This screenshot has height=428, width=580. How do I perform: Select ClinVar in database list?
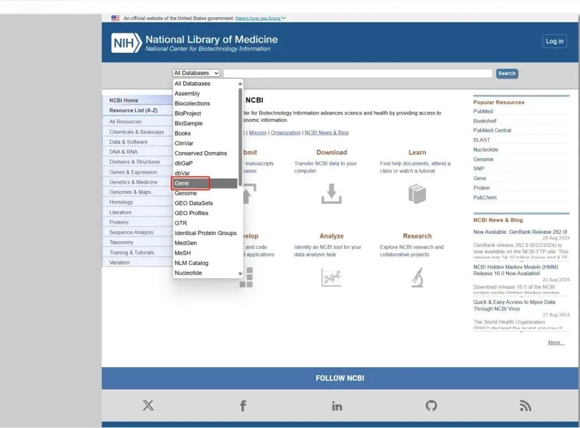click(205, 143)
